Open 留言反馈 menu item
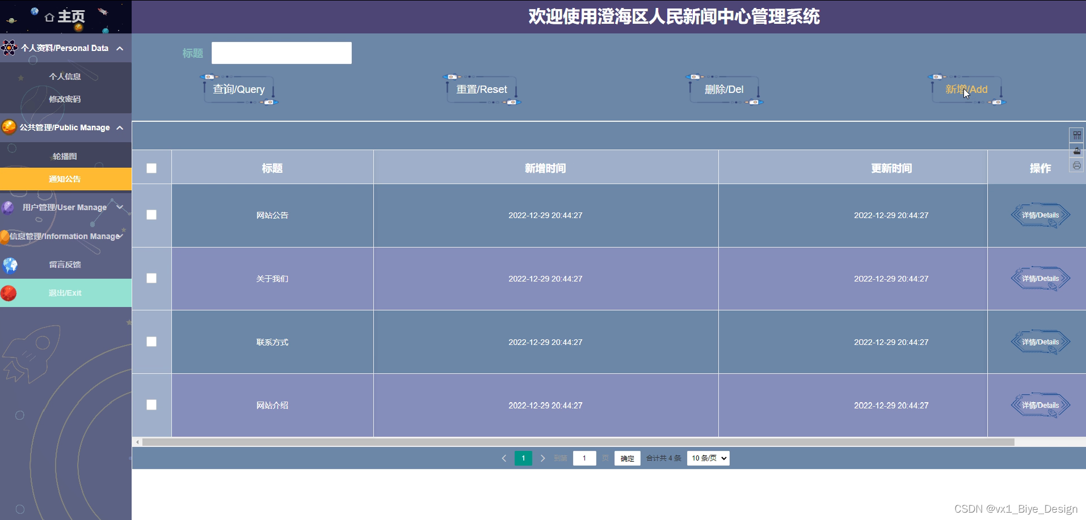Viewport: 1086px width, 520px height. click(65, 265)
